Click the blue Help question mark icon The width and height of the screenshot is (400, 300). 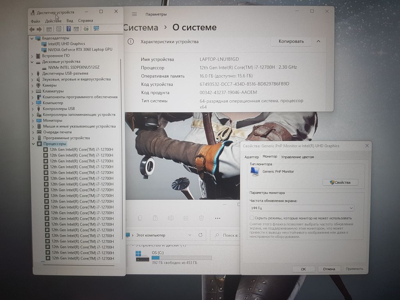click(68, 29)
